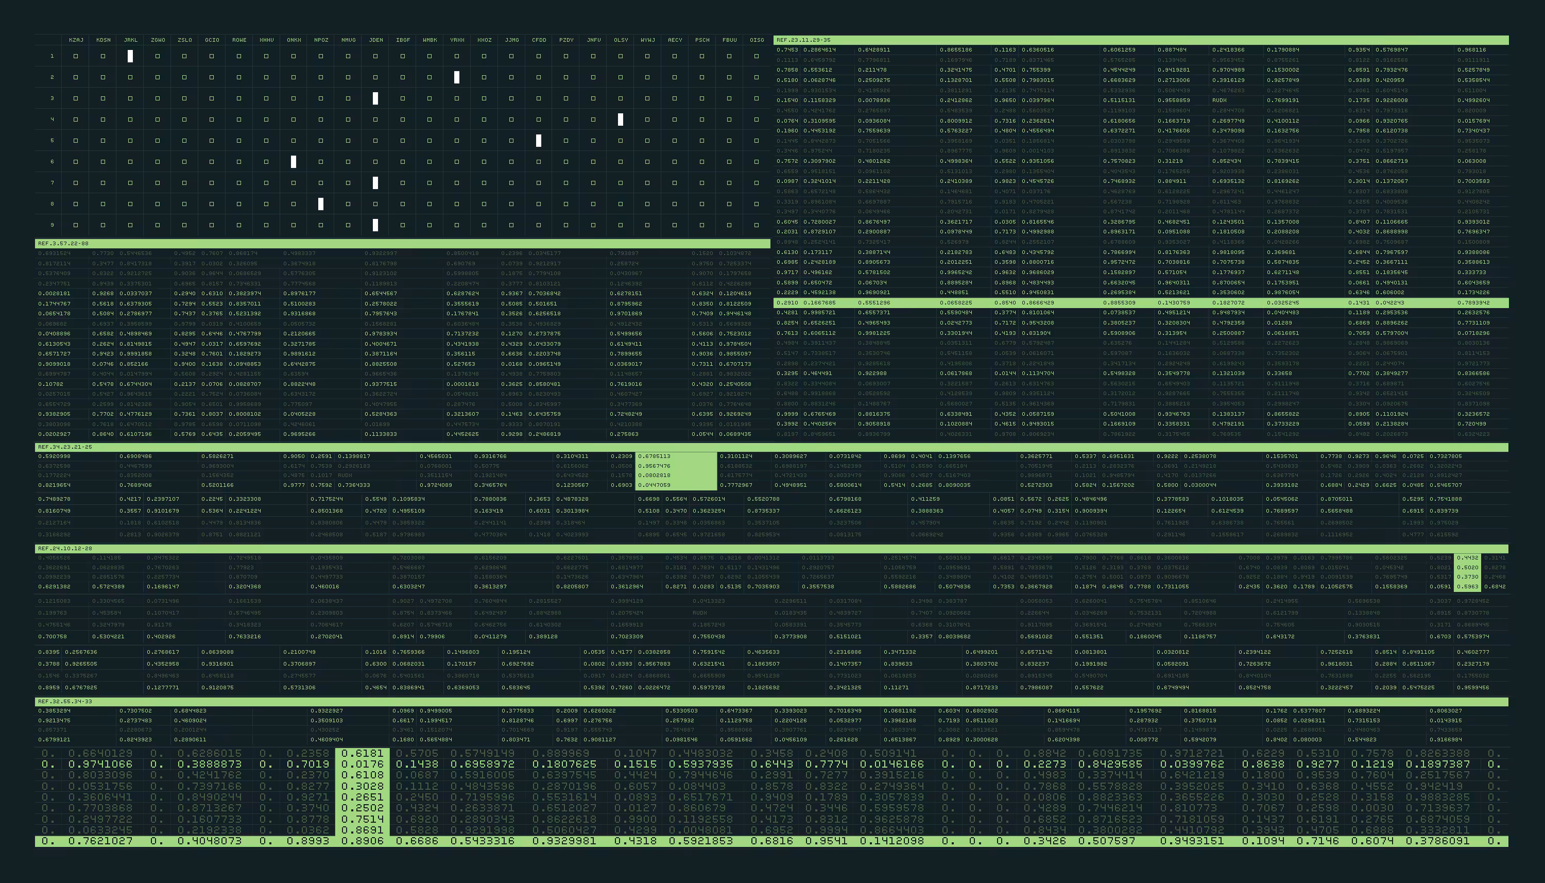Select highlighted cell 0.6785113
The height and width of the screenshot is (883, 1545).
654,456
